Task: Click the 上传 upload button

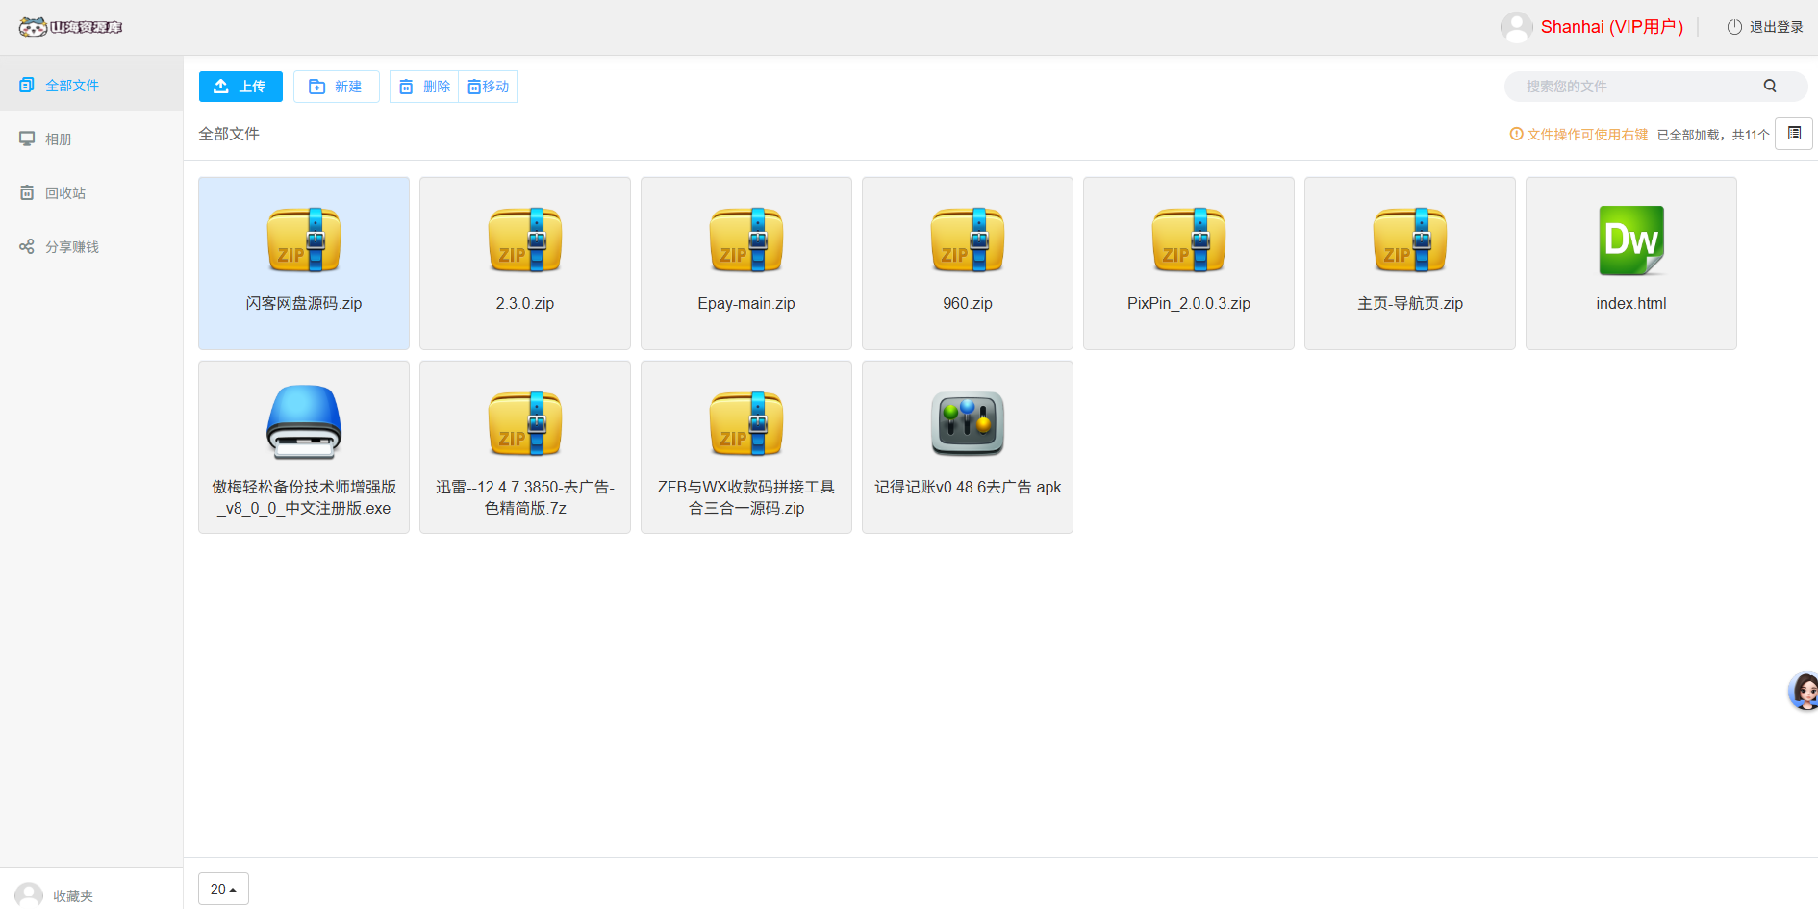Action: pos(240,87)
